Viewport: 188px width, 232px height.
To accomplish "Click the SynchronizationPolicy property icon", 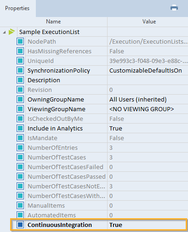I will pos(20,70).
